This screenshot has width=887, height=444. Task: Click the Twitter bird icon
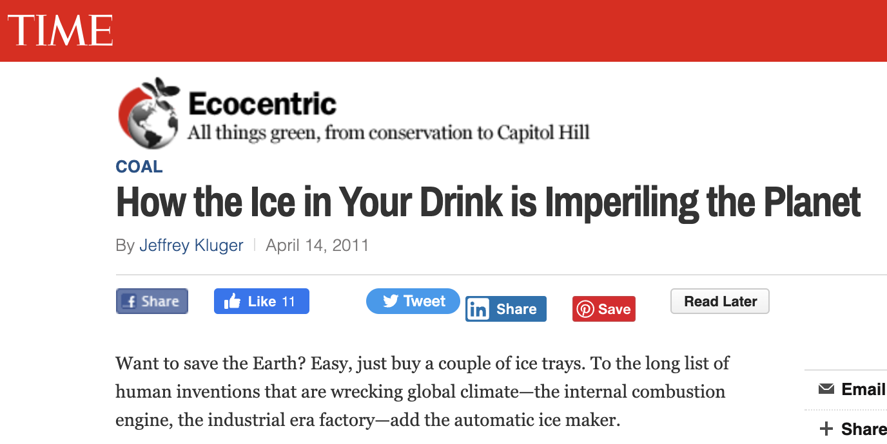tap(390, 301)
